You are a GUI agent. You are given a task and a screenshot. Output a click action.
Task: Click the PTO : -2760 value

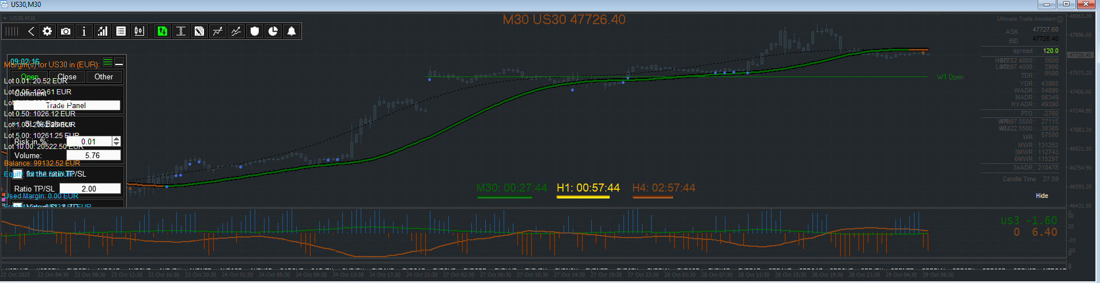pyautogui.click(x=1039, y=113)
